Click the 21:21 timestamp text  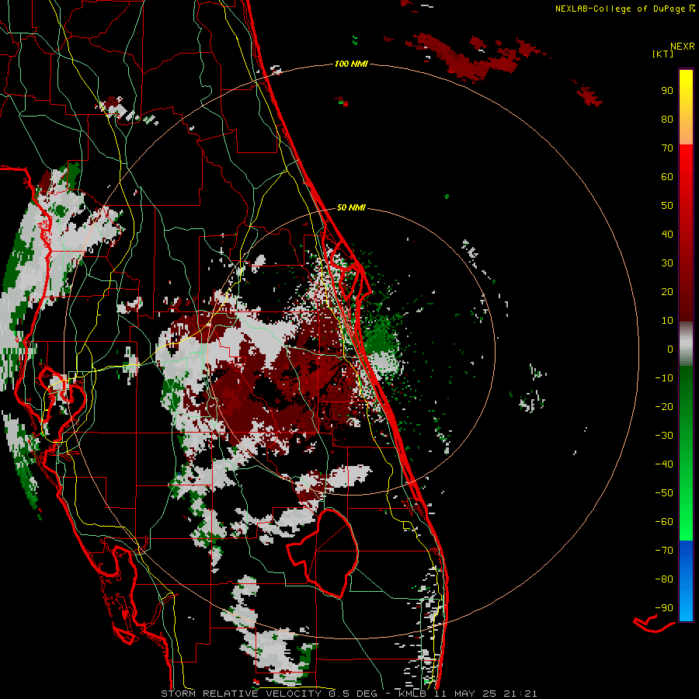[520, 694]
